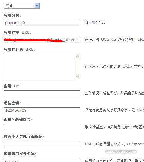Click the 应用 IP label

(12, 86)
